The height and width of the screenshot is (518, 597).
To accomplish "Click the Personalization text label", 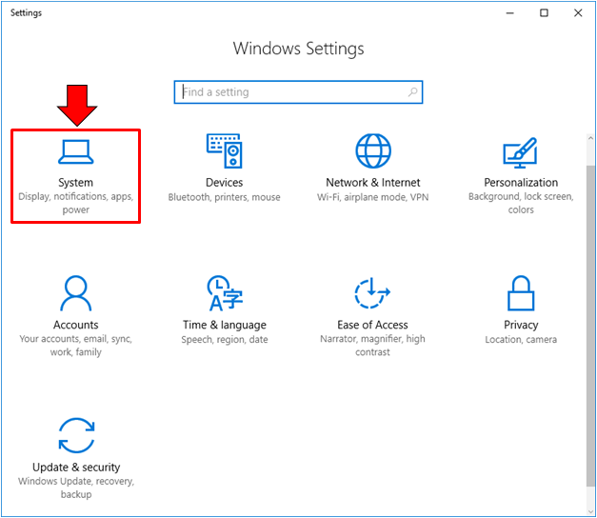I will coord(521,182).
